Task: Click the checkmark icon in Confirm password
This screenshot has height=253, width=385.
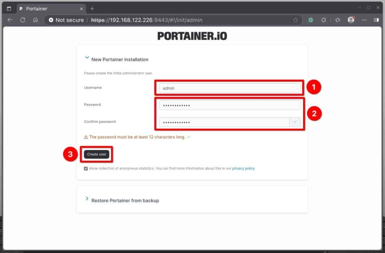Action: [295, 122]
